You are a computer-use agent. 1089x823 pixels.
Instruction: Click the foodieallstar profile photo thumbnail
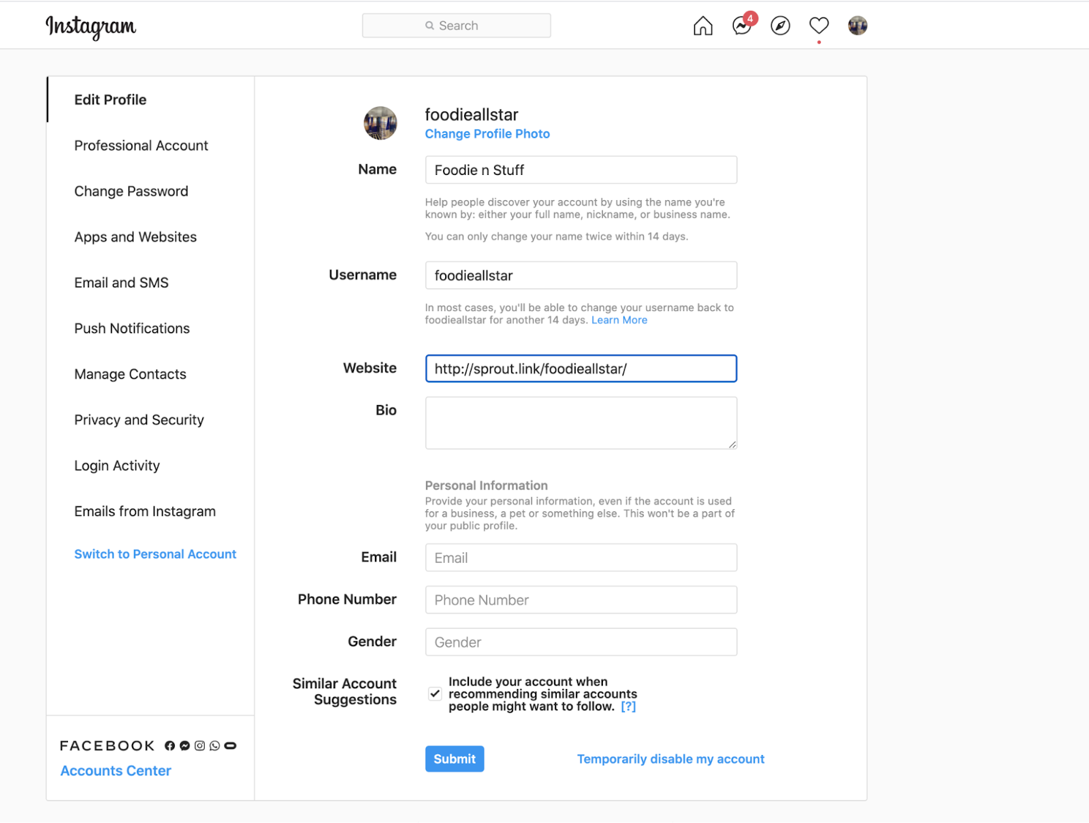(380, 123)
